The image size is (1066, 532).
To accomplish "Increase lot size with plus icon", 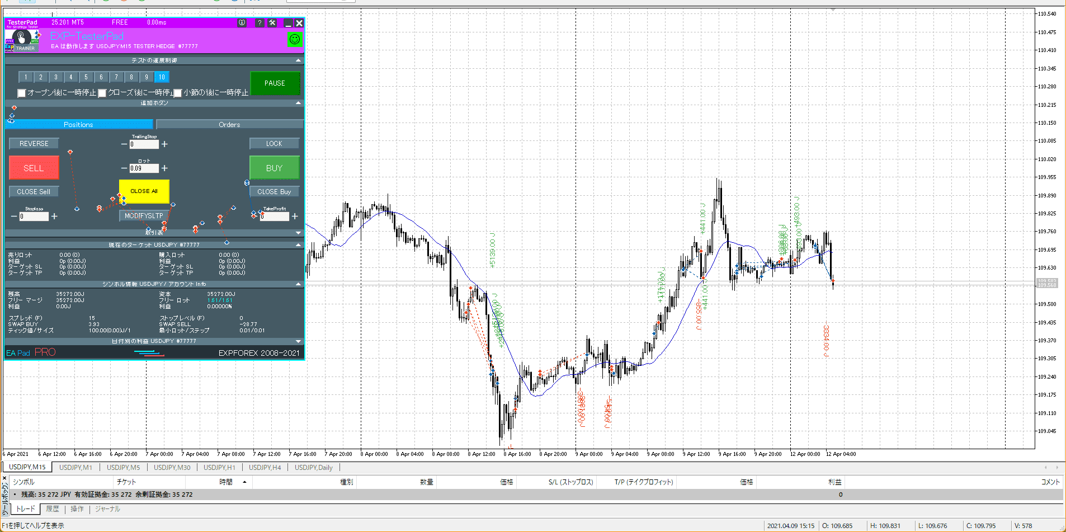I will pos(164,168).
